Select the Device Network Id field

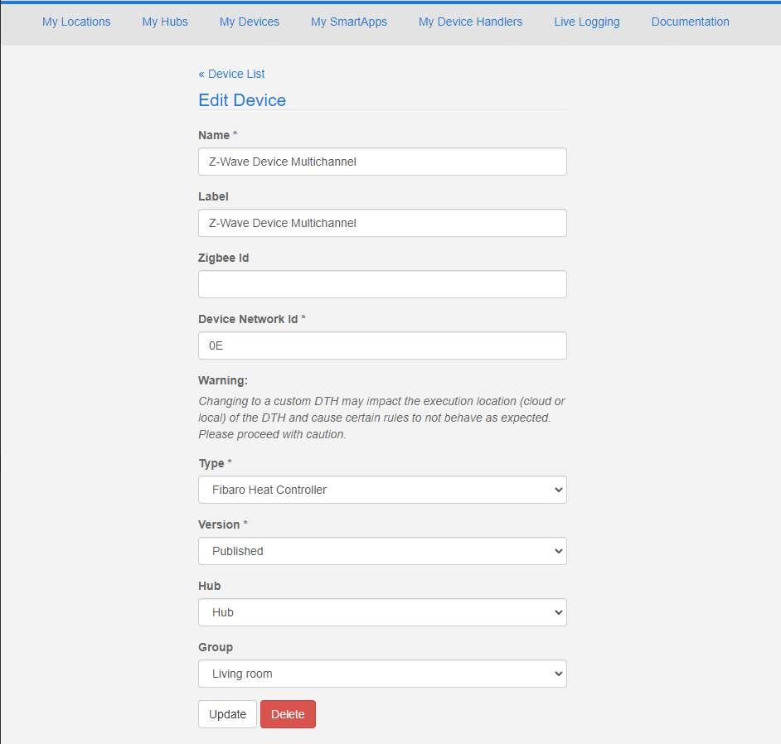click(x=382, y=345)
